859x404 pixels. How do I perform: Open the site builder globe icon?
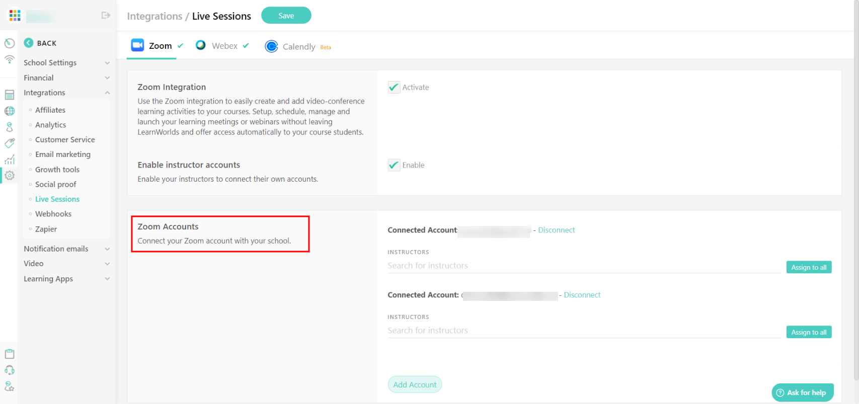[9, 111]
